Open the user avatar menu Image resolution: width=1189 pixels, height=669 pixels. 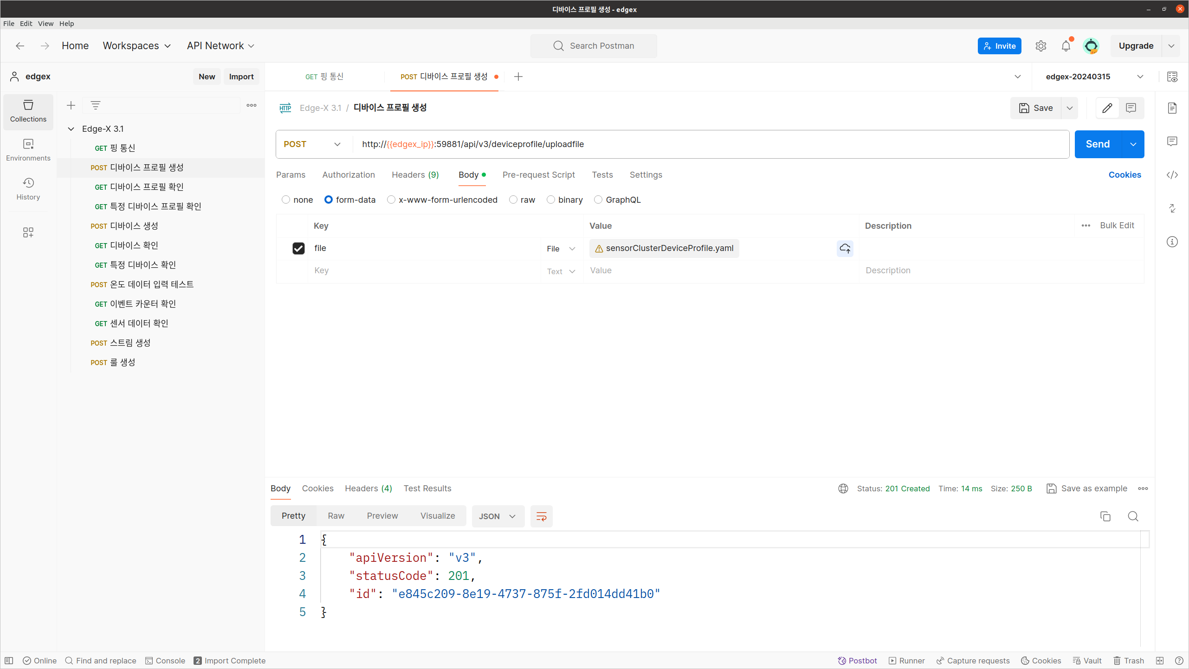pos(1091,46)
